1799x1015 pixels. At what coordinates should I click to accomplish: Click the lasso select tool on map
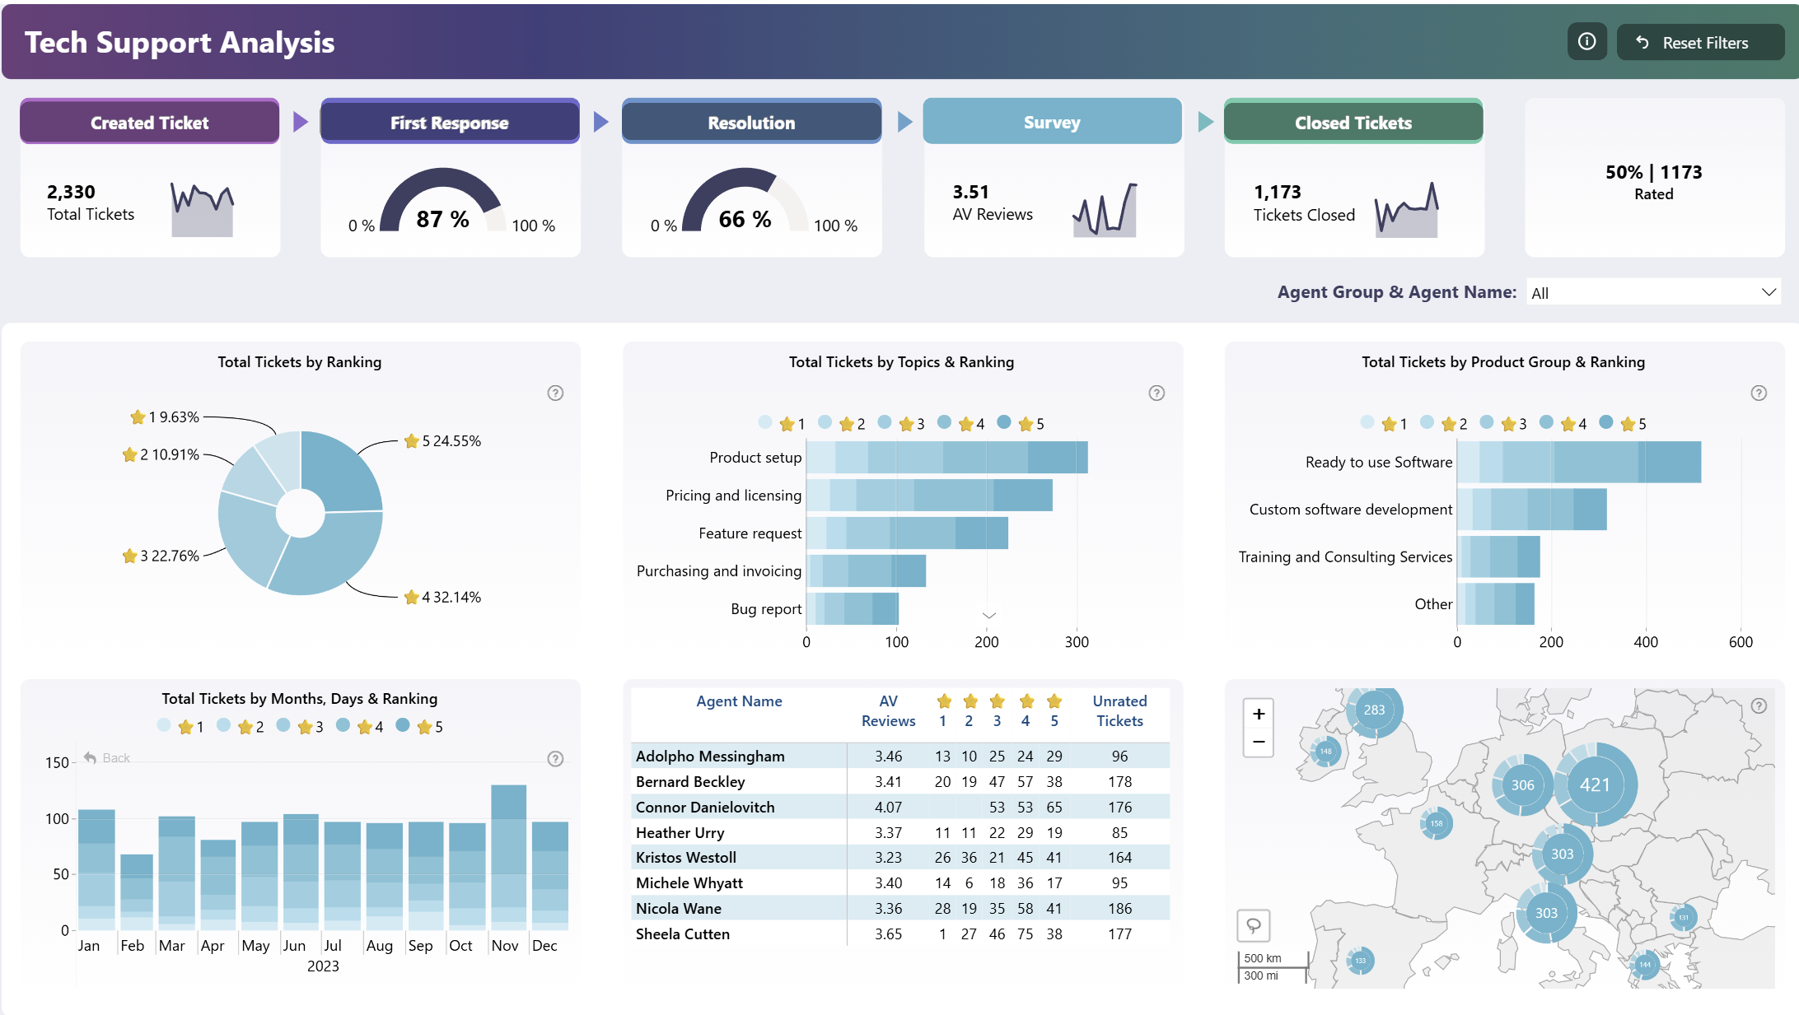point(1253,925)
